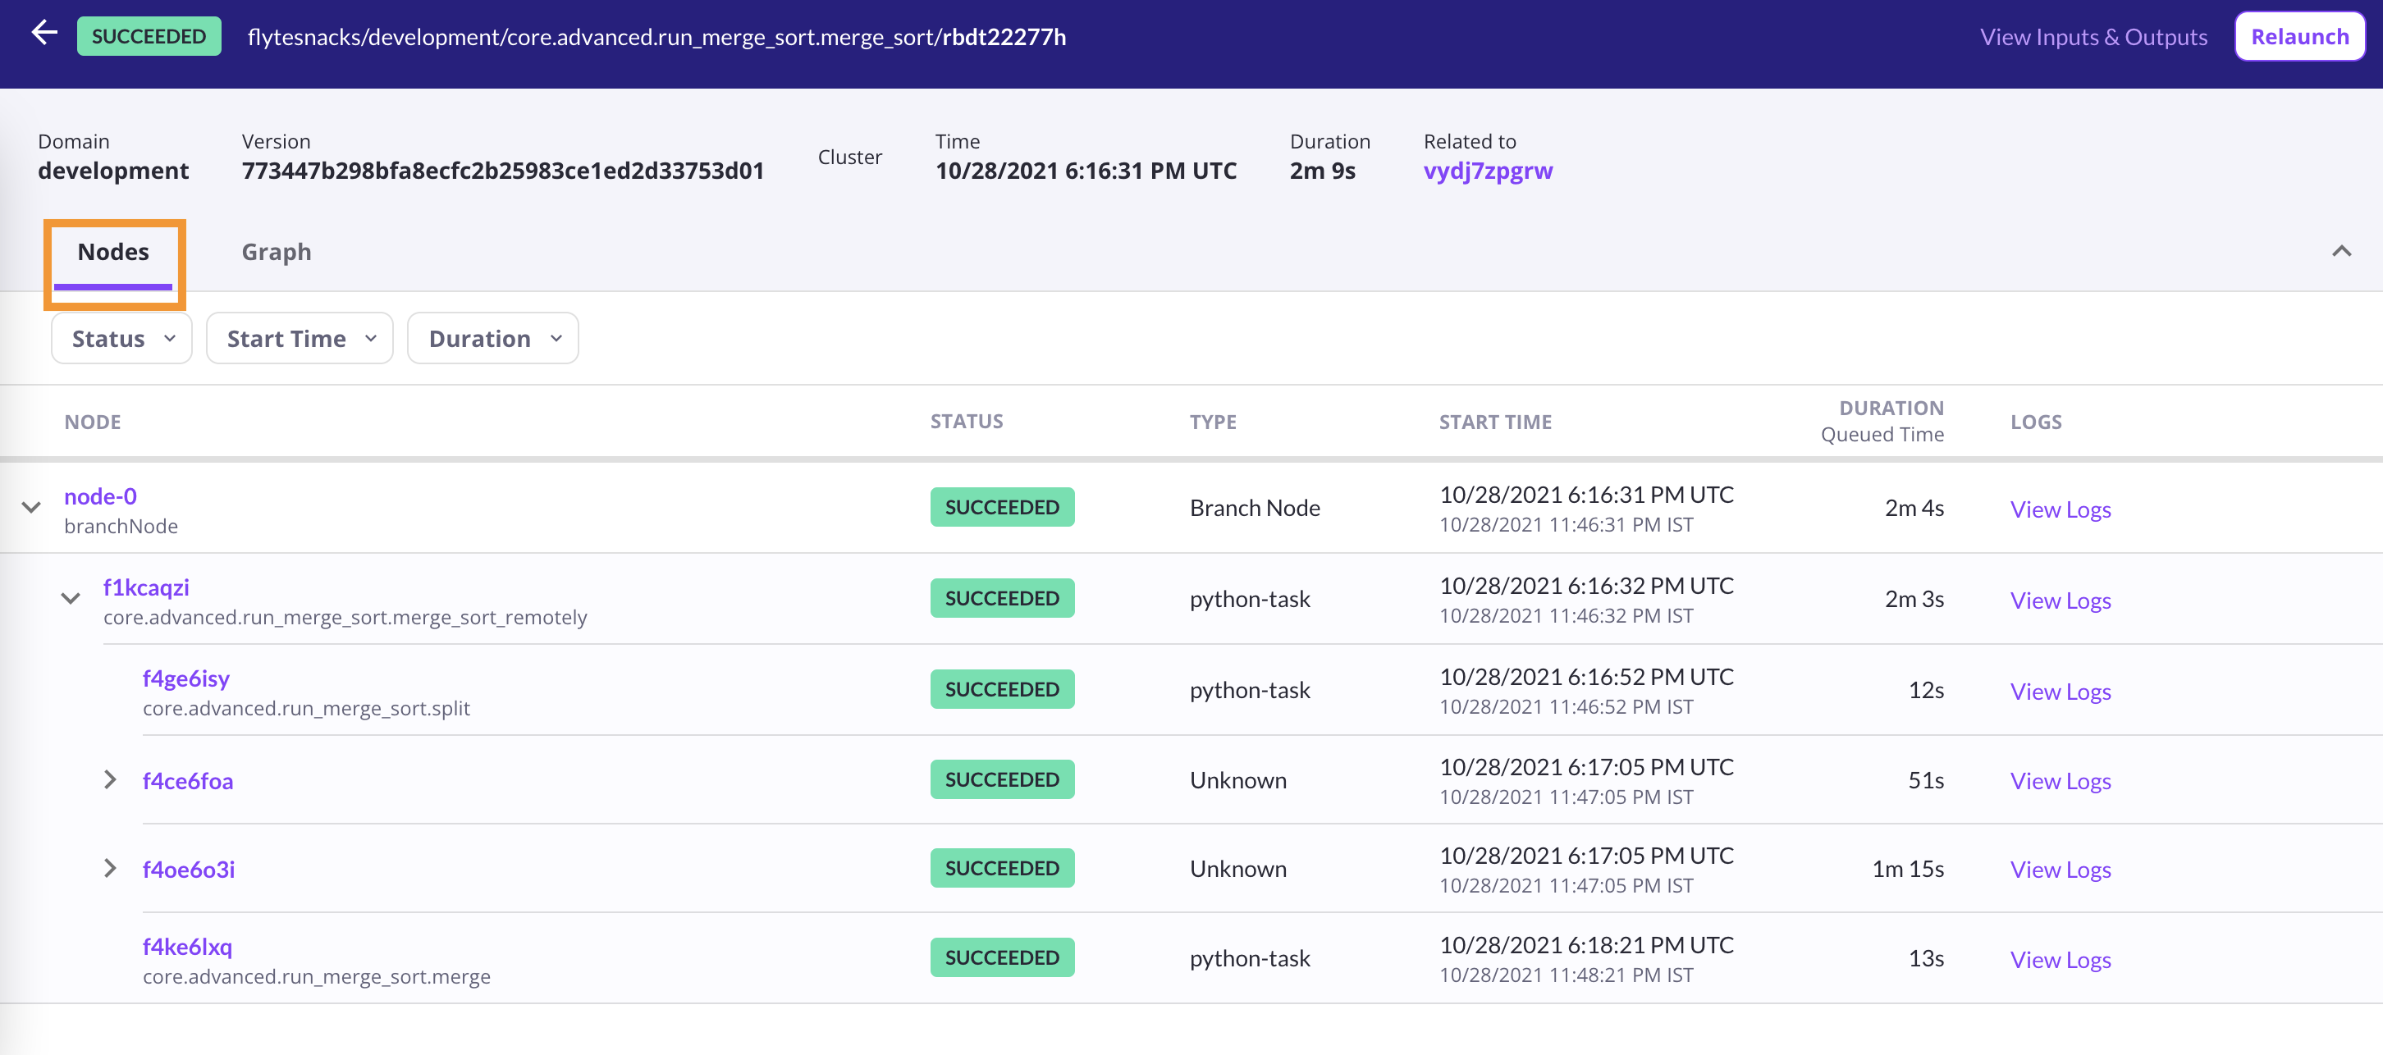The height and width of the screenshot is (1055, 2383).
Task: View logs for f4ke6lxq merge task
Action: click(x=2059, y=960)
